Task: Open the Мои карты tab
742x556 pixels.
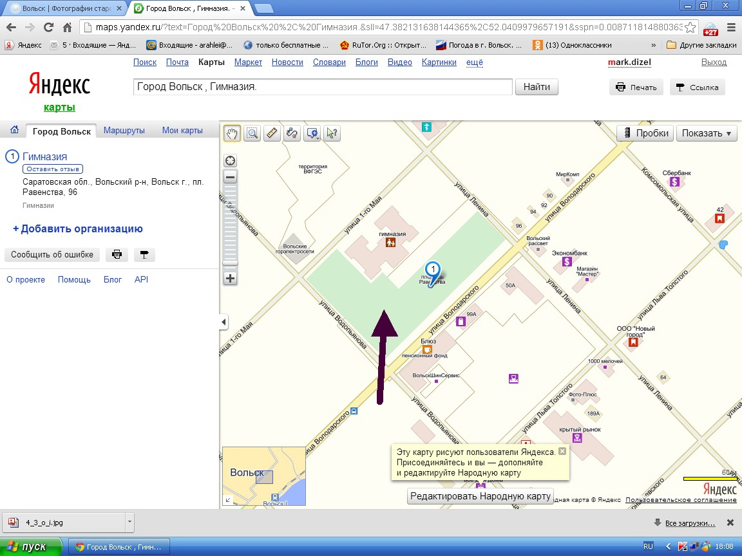Action: pyautogui.click(x=182, y=130)
